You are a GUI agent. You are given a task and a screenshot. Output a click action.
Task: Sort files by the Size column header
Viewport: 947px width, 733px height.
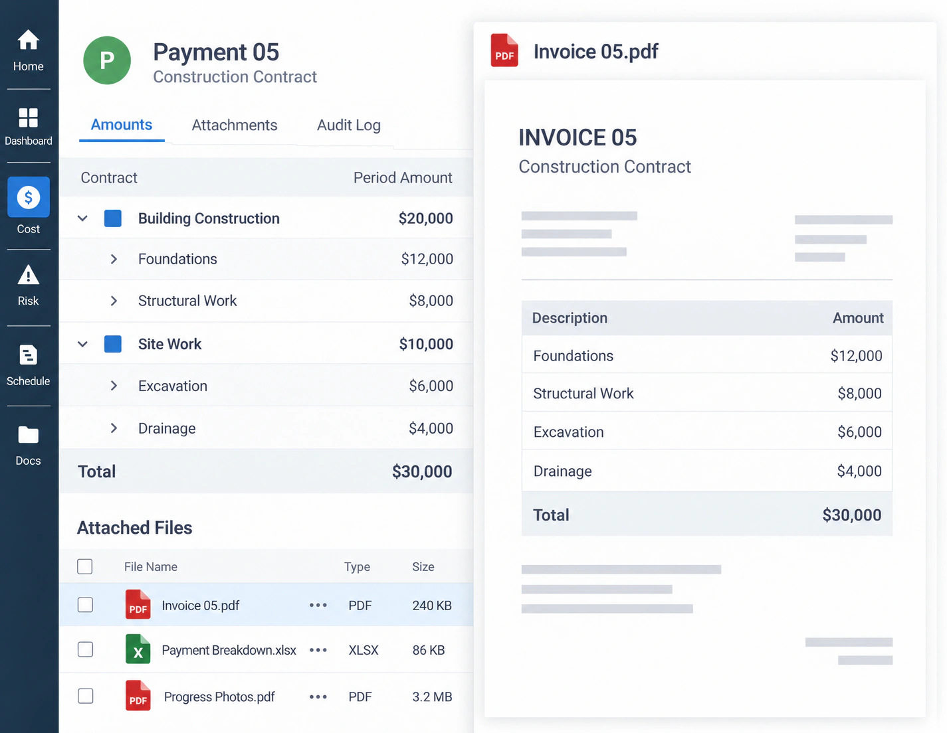click(x=423, y=567)
